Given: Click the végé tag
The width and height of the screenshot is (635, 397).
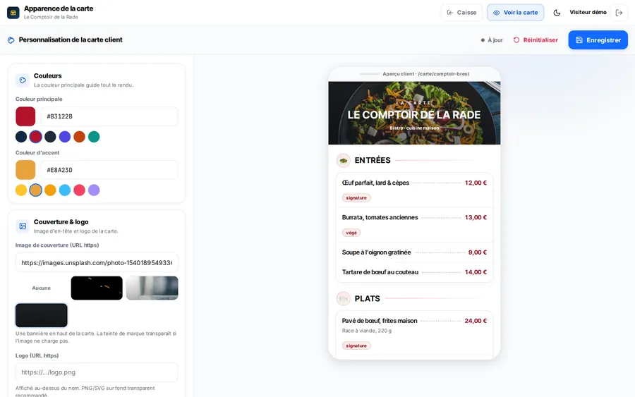Looking at the screenshot, I should pyautogui.click(x=351, y=233).
